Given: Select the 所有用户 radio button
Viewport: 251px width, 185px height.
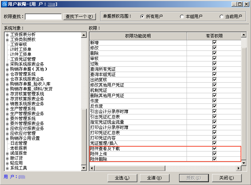Looking at the screenshot, I should click(142, 17).
